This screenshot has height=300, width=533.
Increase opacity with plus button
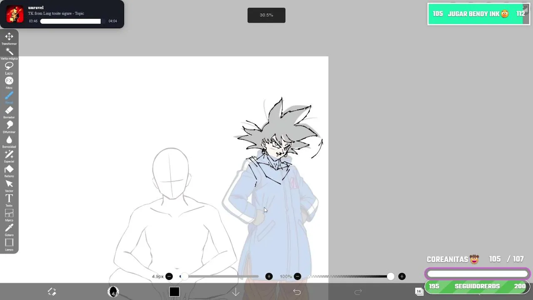point(402,276)
